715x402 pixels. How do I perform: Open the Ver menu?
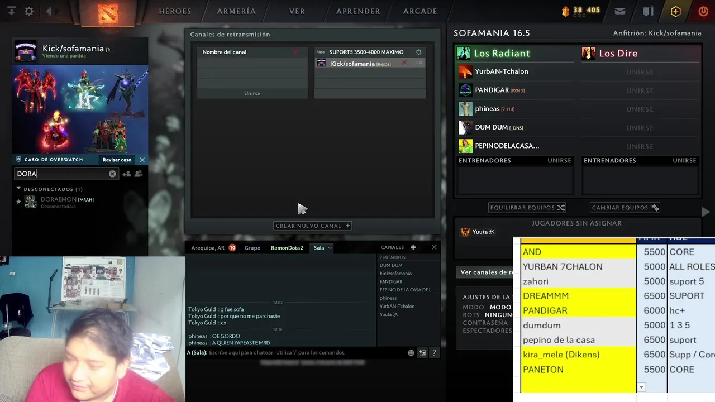click(297, 11)
